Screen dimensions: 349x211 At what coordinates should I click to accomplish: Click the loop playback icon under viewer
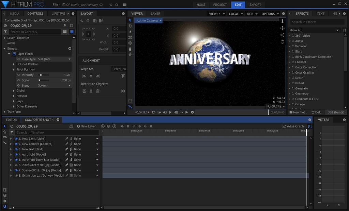point(154,112)
